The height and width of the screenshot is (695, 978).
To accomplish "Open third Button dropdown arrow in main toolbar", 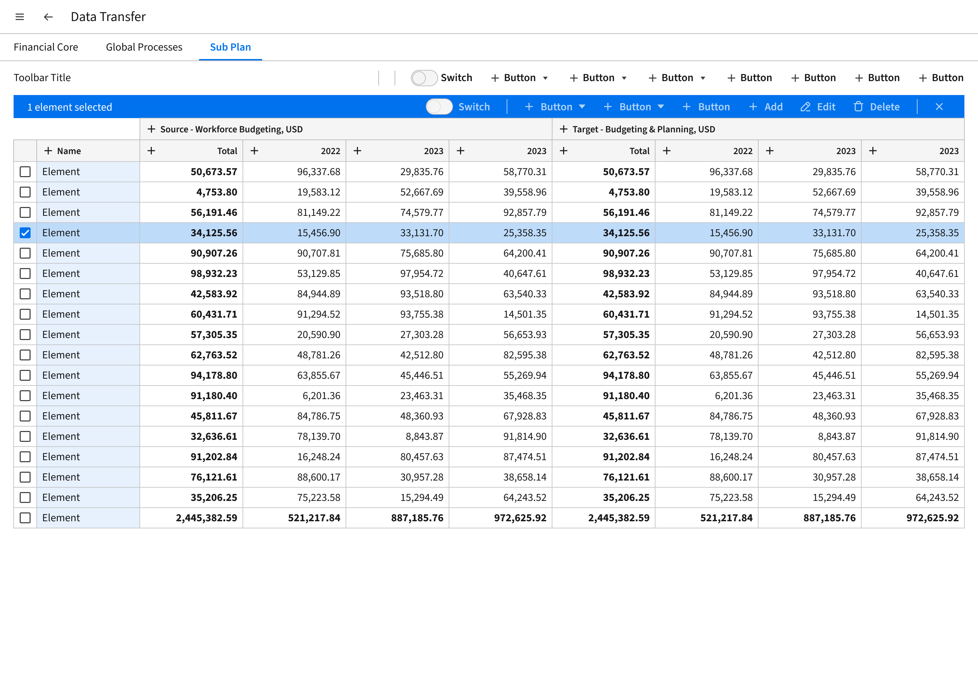I will click(703, 78).
